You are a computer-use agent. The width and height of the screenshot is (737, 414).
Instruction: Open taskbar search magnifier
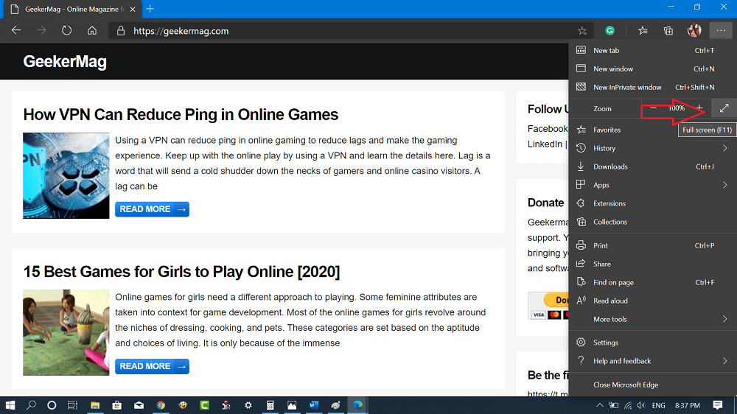pos(31,405)
